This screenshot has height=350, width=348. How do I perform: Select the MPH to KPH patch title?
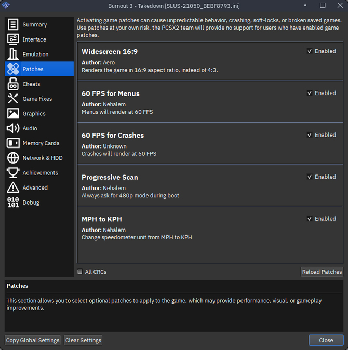102,219
